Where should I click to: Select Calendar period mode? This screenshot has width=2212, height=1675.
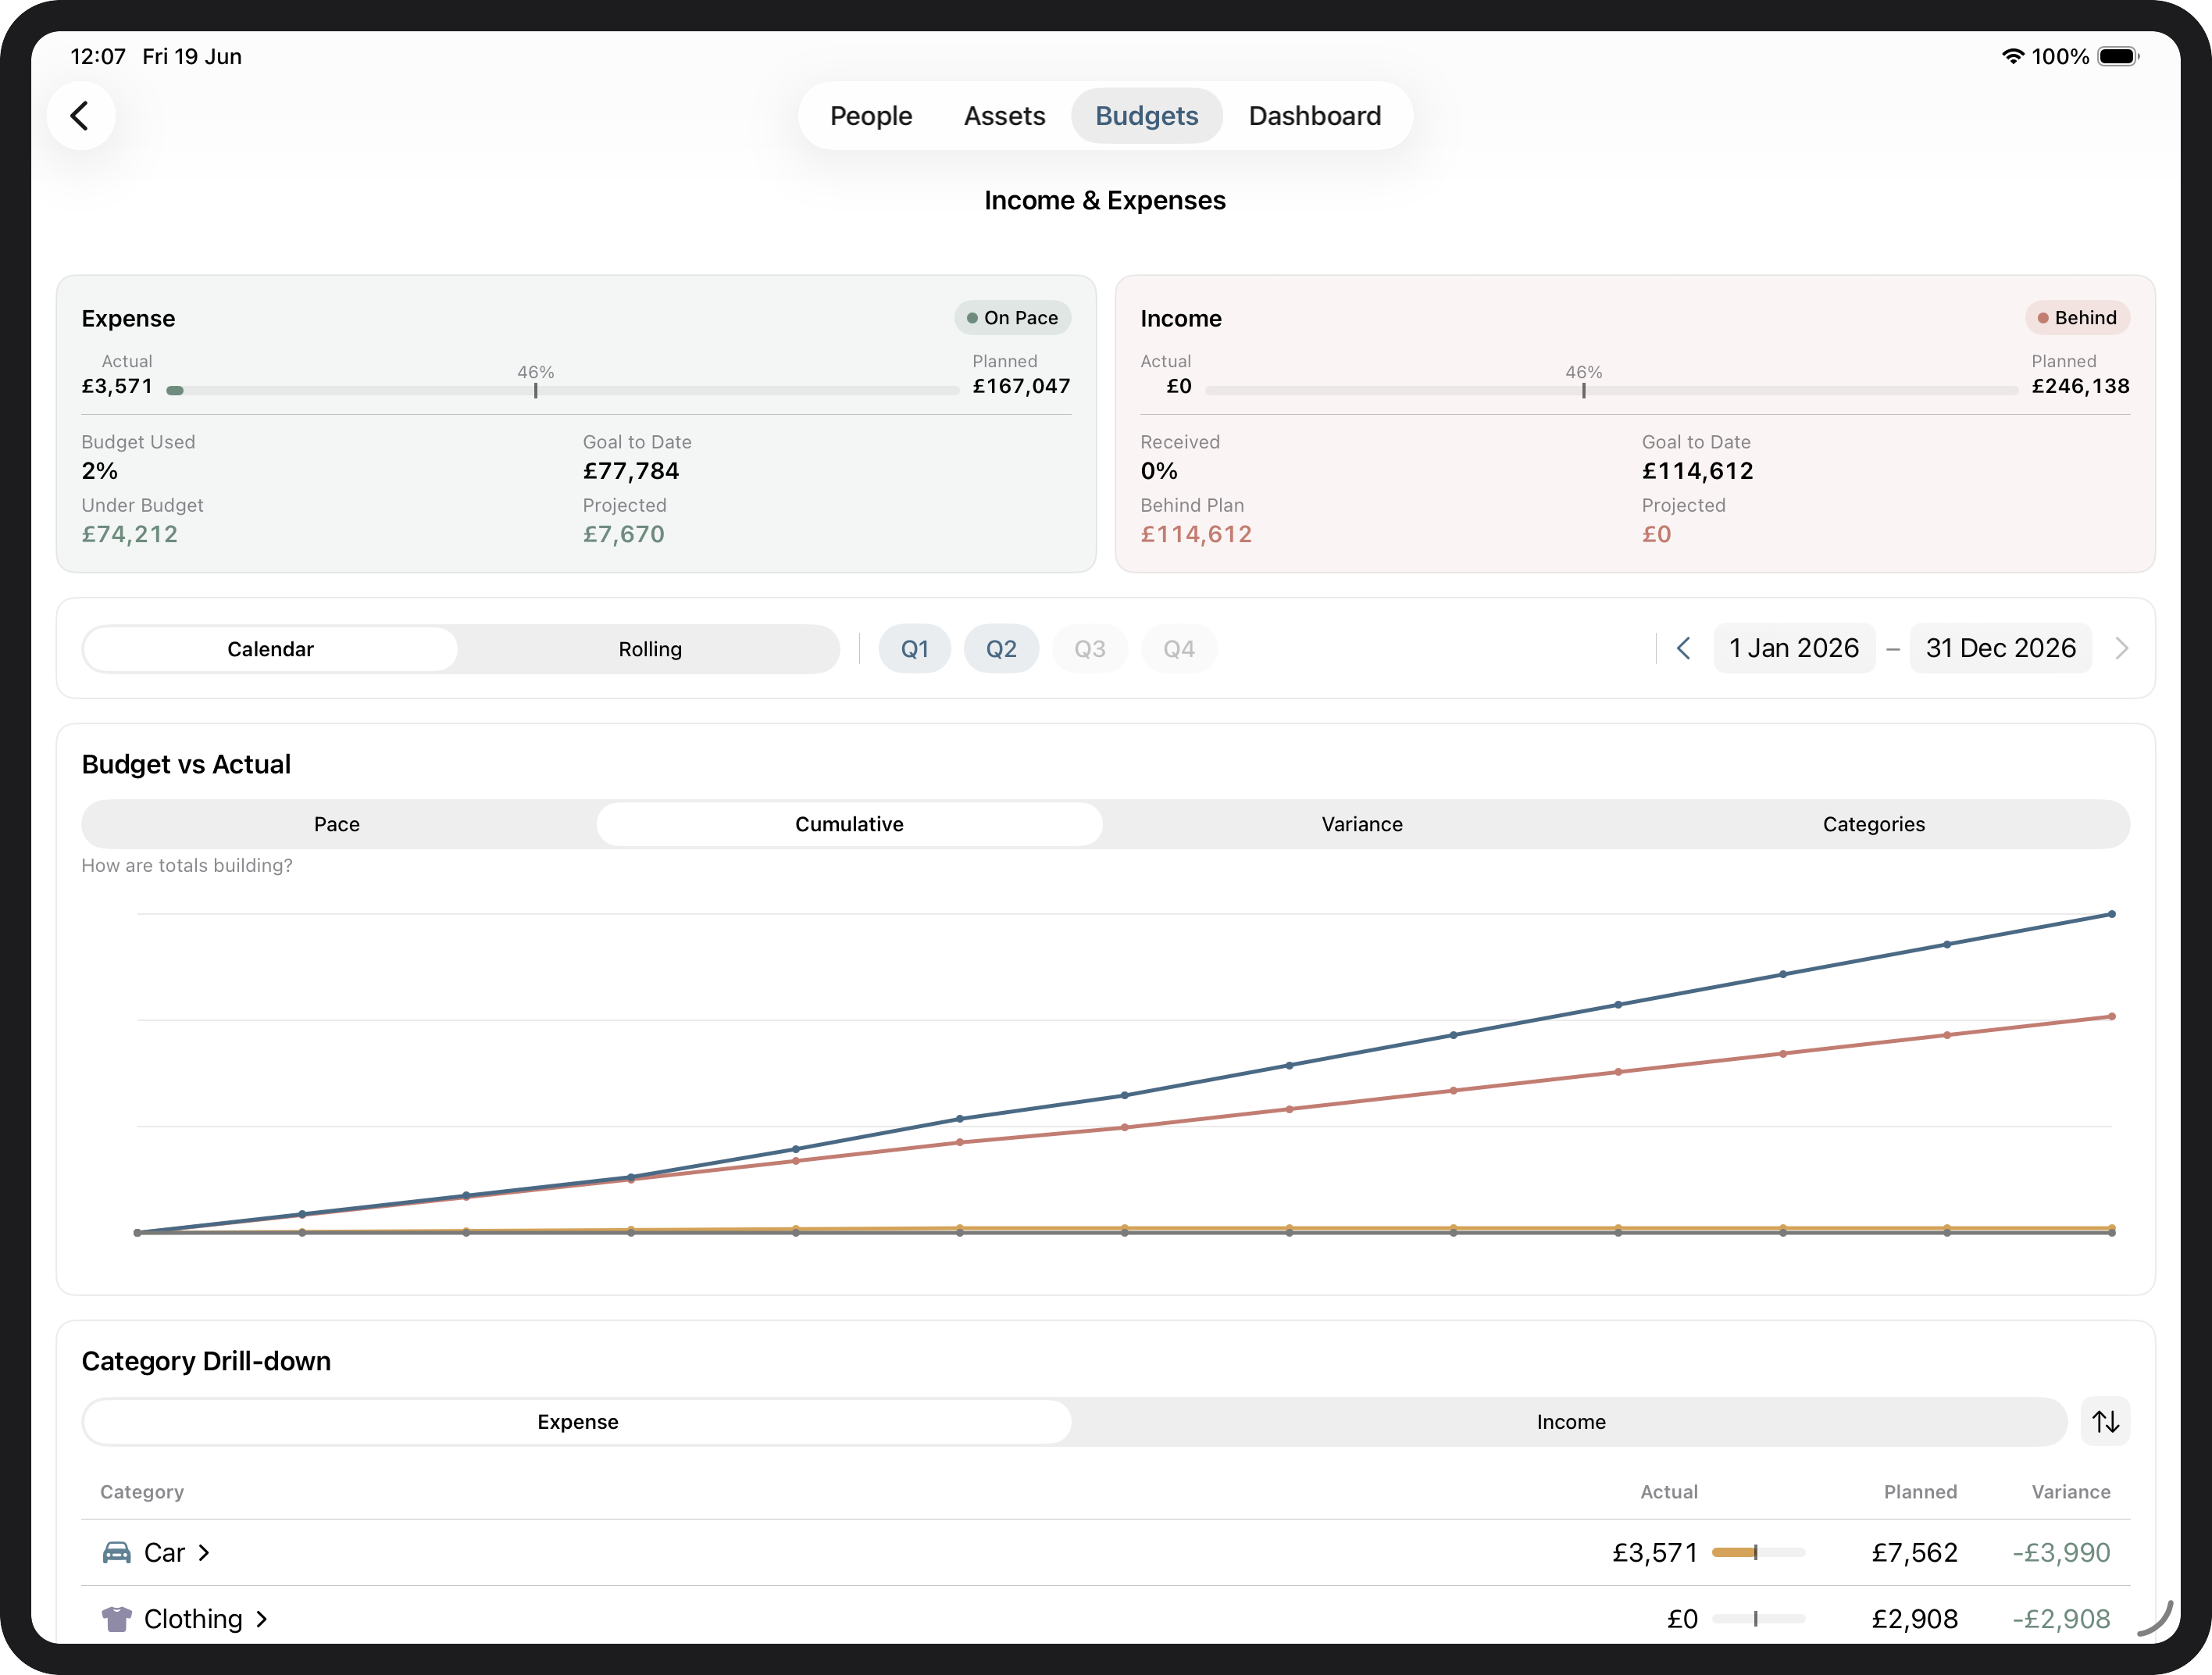point(270,649)
